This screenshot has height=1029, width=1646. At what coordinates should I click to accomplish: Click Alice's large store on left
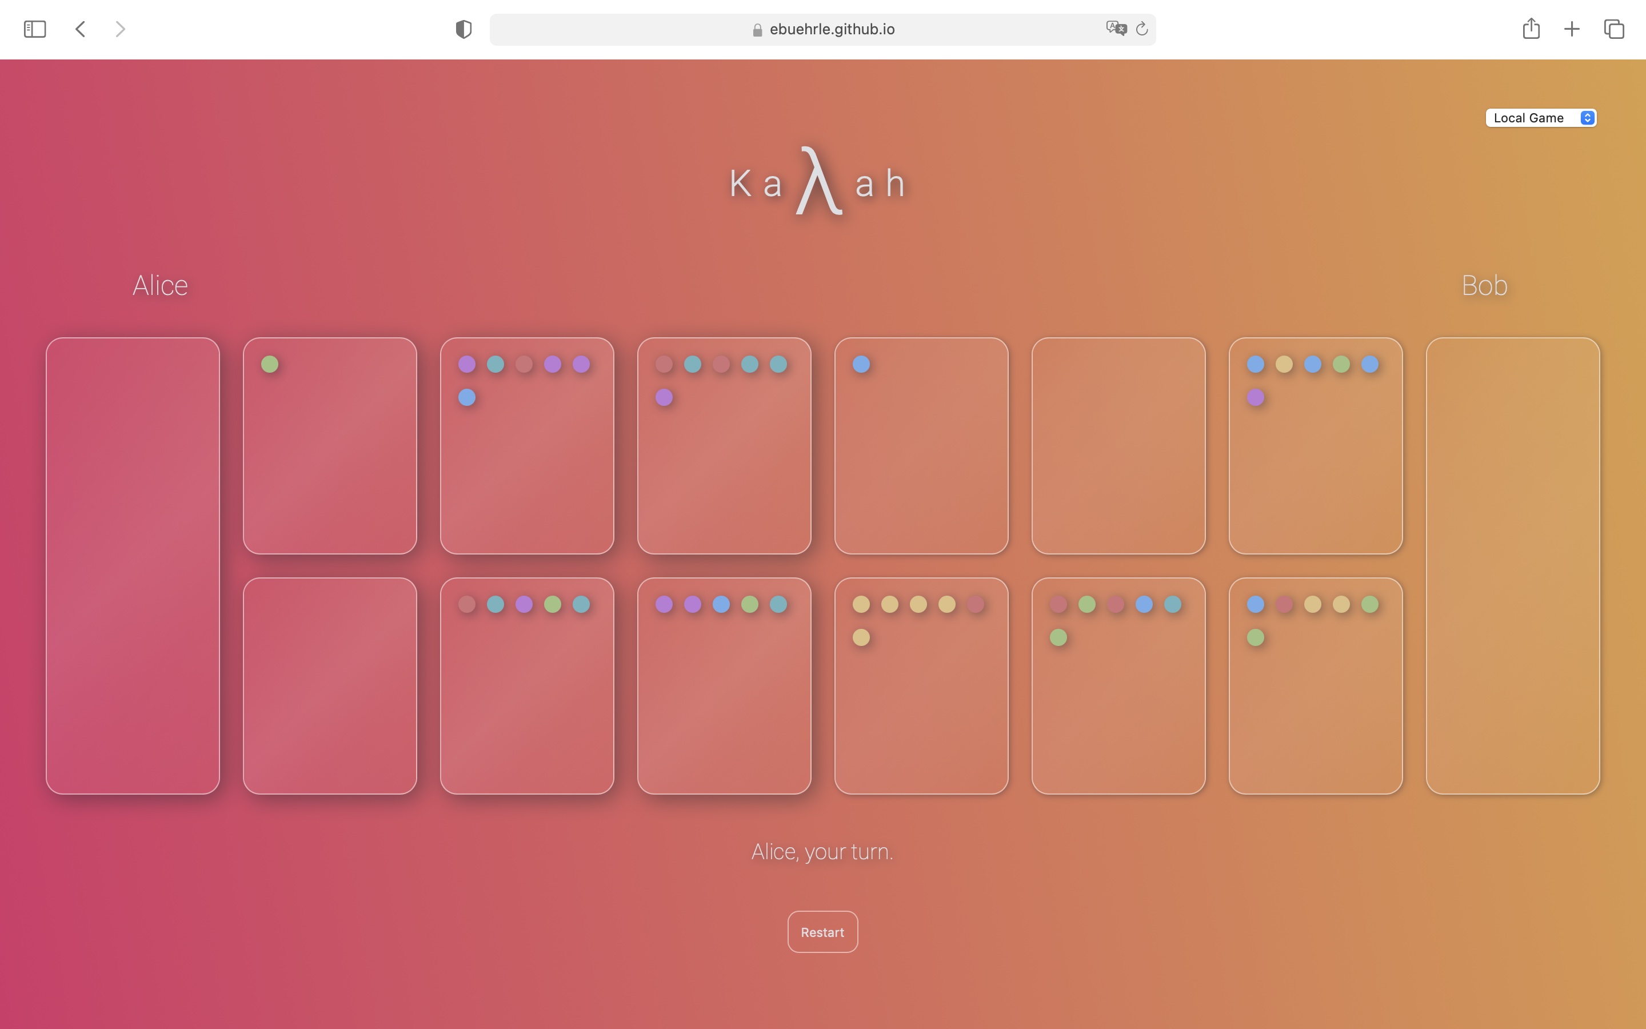coord(133,565)
